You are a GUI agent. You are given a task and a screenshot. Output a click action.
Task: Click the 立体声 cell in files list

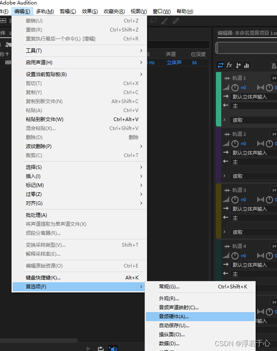point(174,63)
